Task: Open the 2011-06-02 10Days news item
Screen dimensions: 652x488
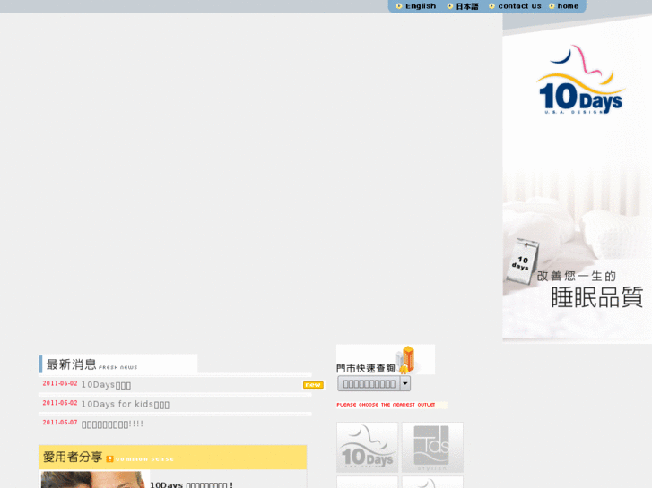Action: pos(106,385)
